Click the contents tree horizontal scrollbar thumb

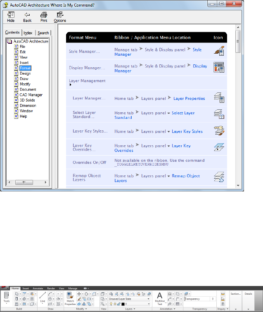click(x=24, y=182)
